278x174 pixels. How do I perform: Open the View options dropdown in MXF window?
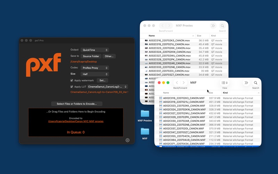[224, 83]
